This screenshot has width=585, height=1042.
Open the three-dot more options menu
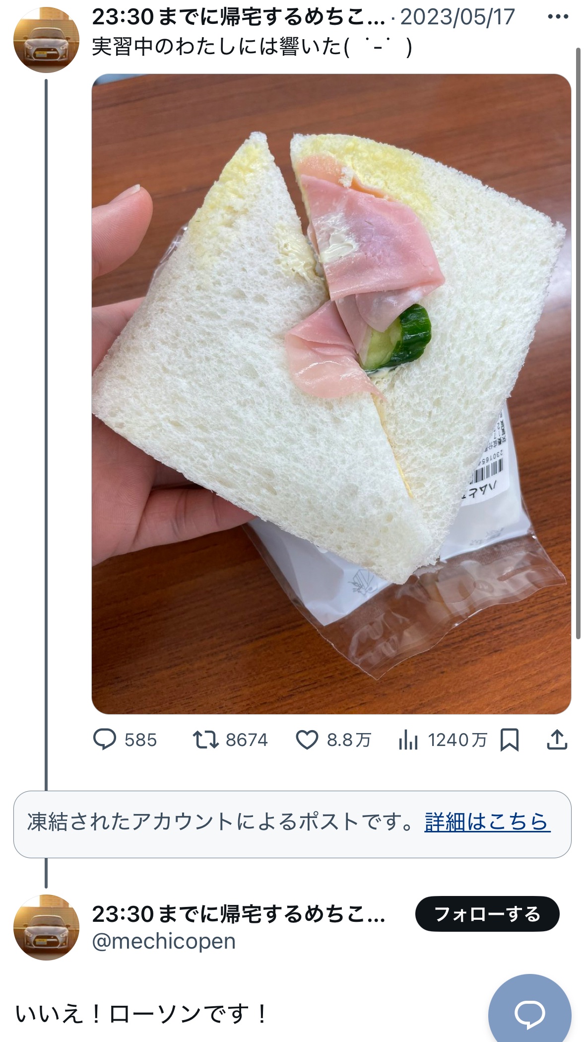(x=558, y=17)
